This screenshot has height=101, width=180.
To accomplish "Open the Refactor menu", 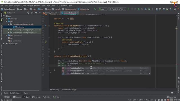I will [x=37, y=6].
